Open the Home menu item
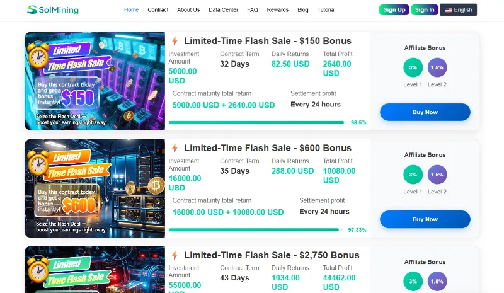This screenshot has width=504, height=293. tap(131, 10)
